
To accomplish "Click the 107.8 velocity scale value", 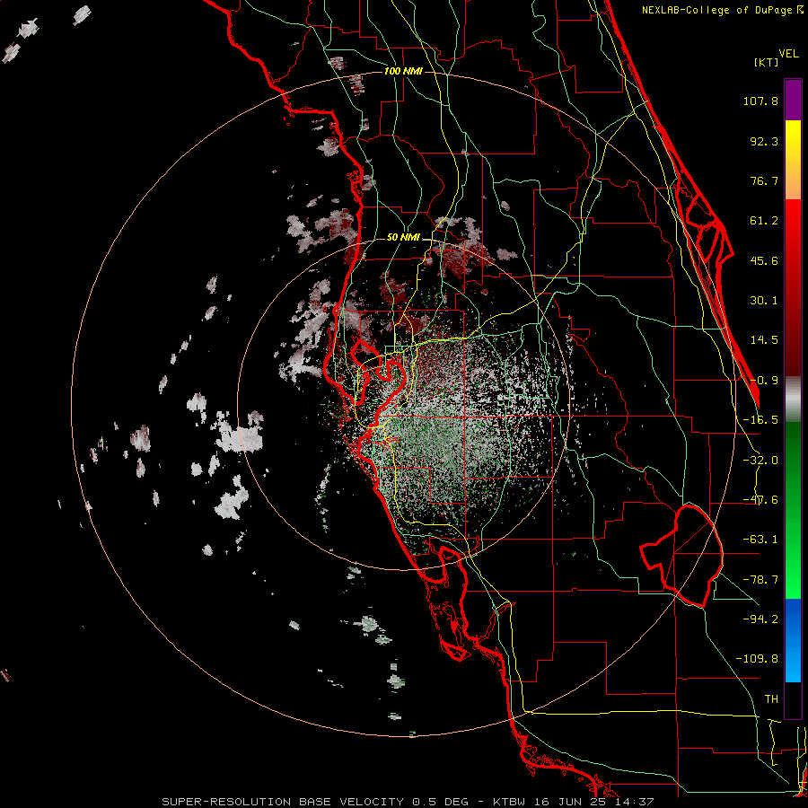I will 760,101.
